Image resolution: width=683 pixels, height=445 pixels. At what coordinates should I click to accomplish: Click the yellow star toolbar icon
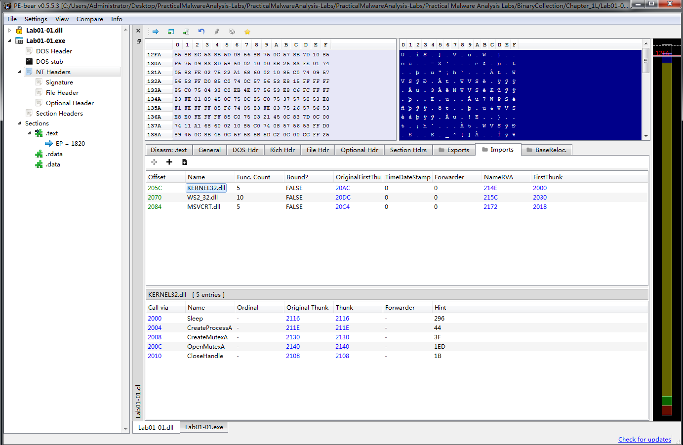pos(247,32)
